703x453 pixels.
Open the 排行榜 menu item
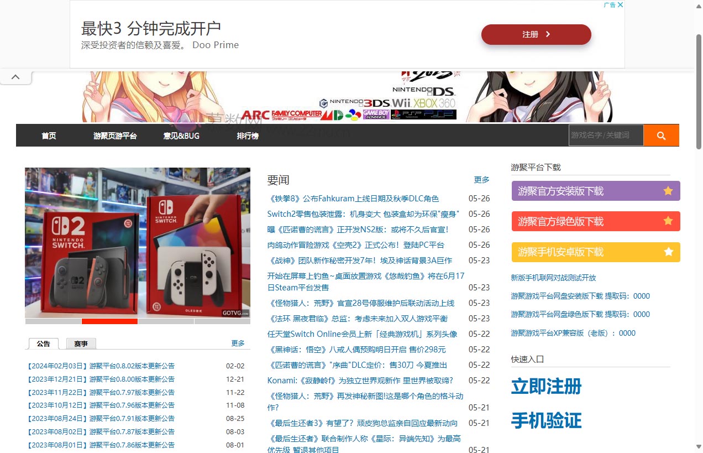(x=247, y=135)
